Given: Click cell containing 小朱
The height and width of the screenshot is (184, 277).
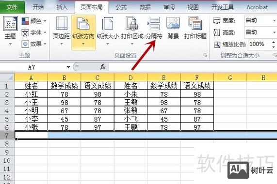Looking at the screenshot, I should coord(130,94).
